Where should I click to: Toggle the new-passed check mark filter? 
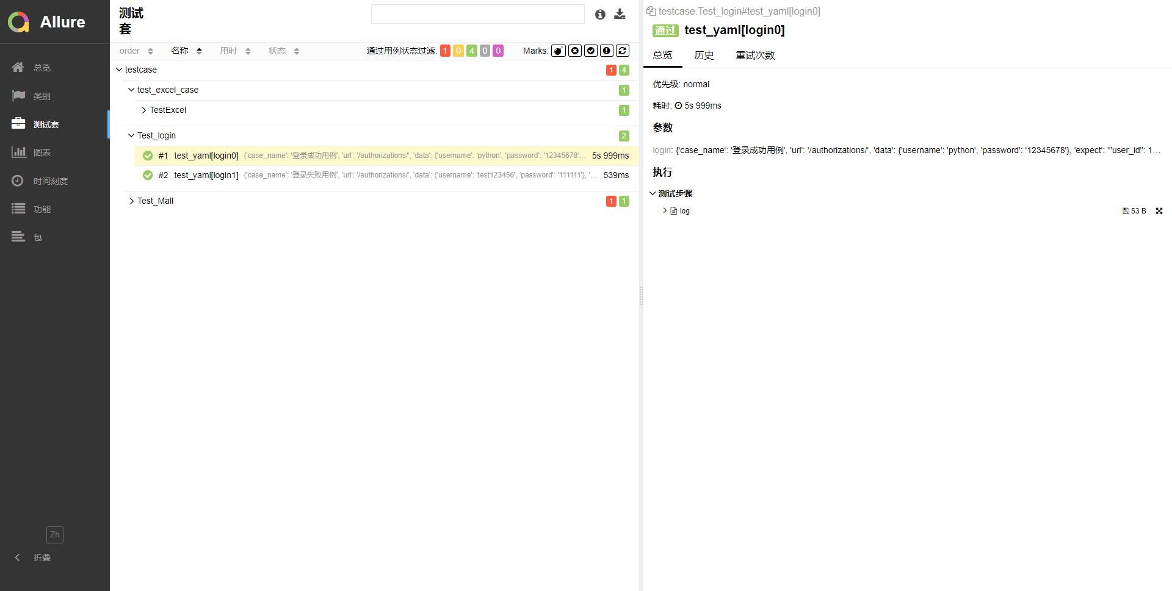[591, 51]
